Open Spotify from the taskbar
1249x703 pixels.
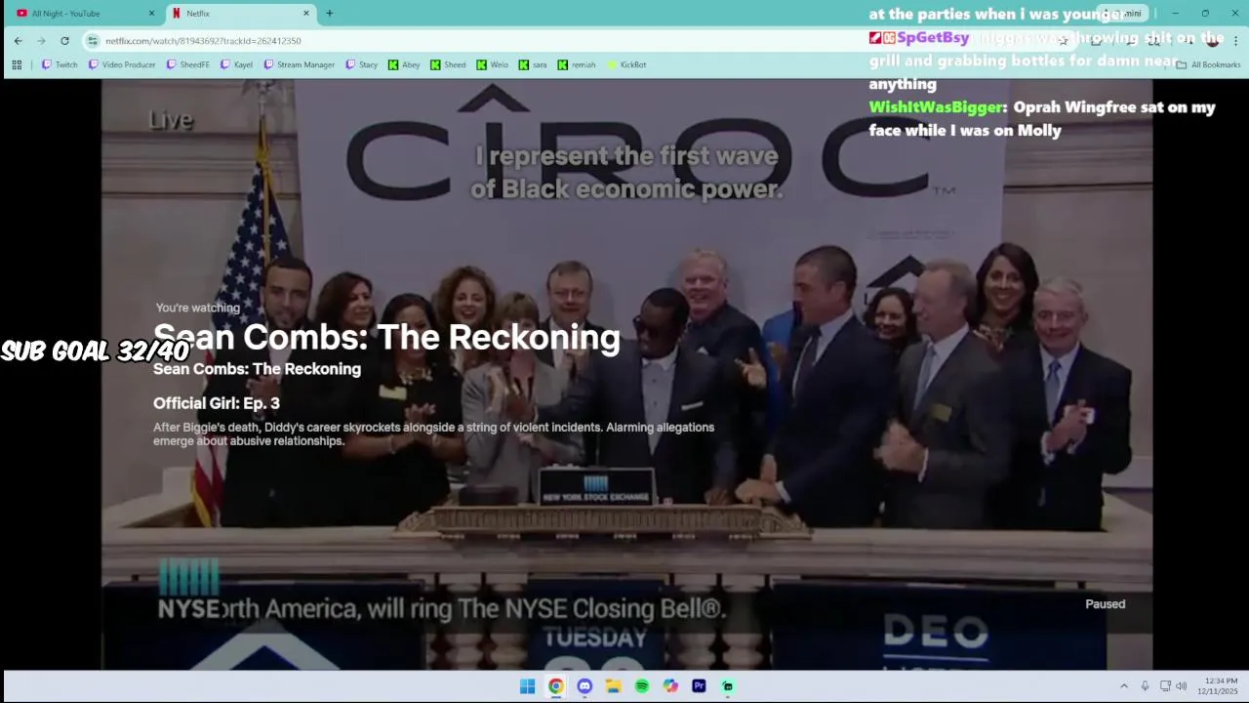(641, 686)
